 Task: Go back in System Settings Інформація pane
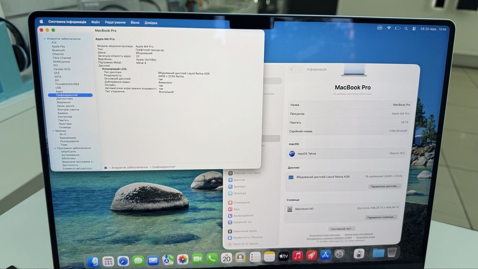tap(292, 69)
